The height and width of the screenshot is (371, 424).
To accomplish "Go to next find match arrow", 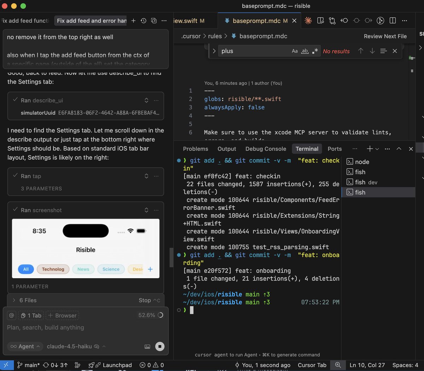I will pyautogui.click(x=372, y=51).
